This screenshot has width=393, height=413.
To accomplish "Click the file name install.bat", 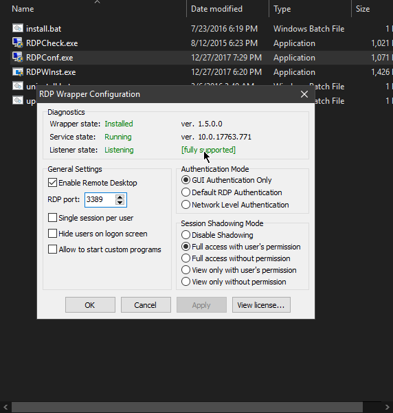I will click(43, 29).
